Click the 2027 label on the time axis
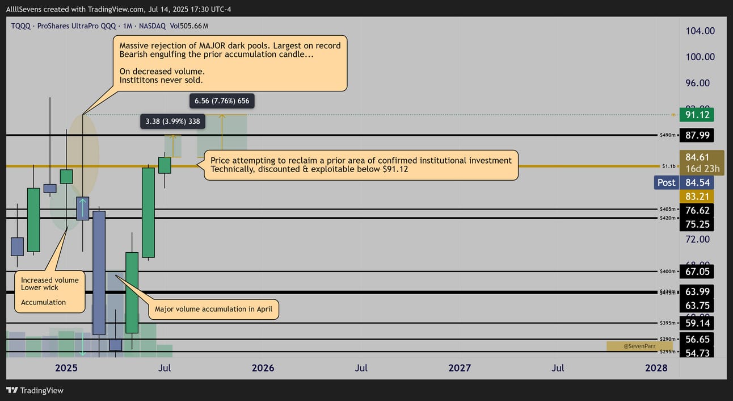The width and height of the screenshot is (733, 401). tap(460, 368)
